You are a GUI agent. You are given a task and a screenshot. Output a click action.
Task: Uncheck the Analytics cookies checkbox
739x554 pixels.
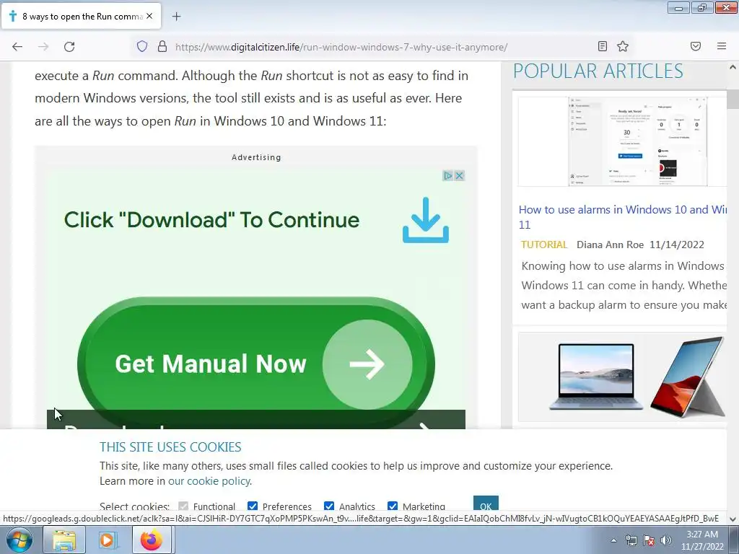[329, 506]
